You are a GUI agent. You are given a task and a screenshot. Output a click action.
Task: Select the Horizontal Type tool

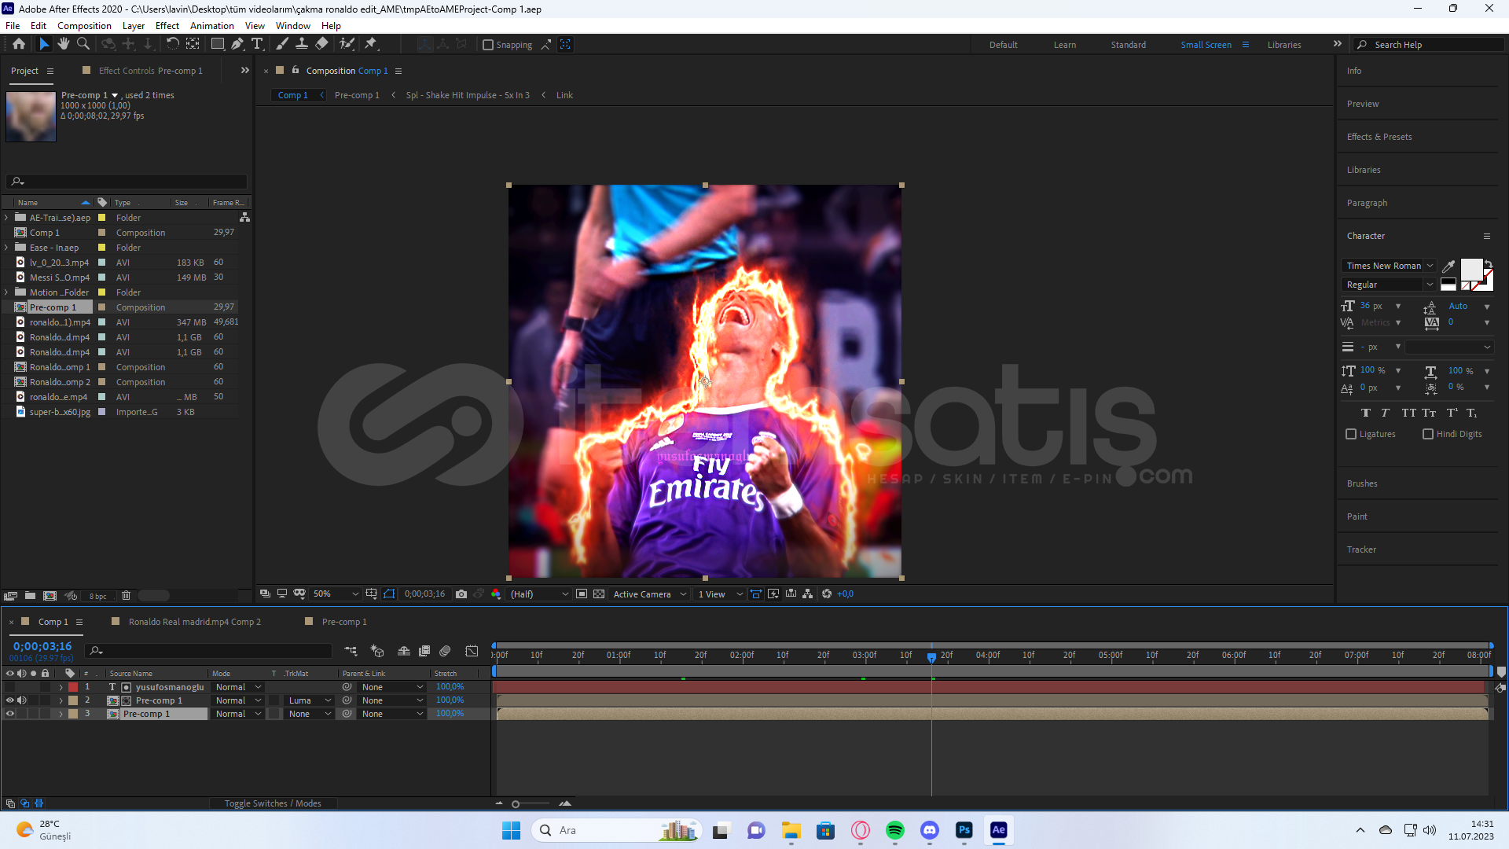click(x=257, y=44)
